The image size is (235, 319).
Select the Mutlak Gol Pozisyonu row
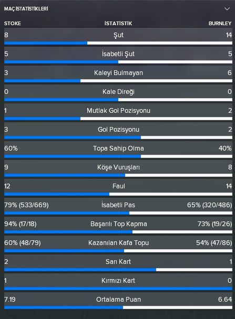[x=118, y=112]
